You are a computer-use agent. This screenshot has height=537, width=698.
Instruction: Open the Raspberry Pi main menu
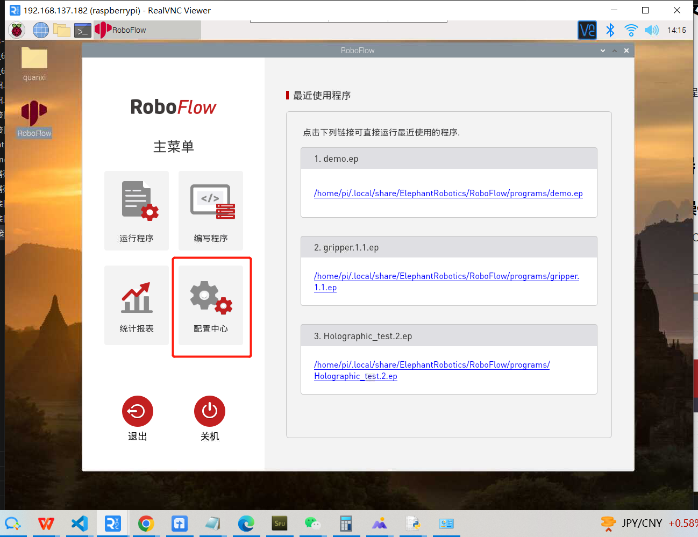17,30
